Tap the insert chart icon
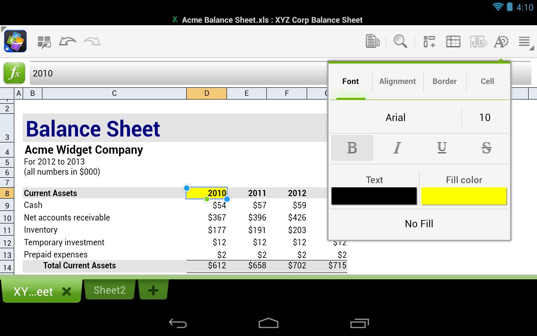This screenshot has width=537, height=336. (x=478, y=41)
